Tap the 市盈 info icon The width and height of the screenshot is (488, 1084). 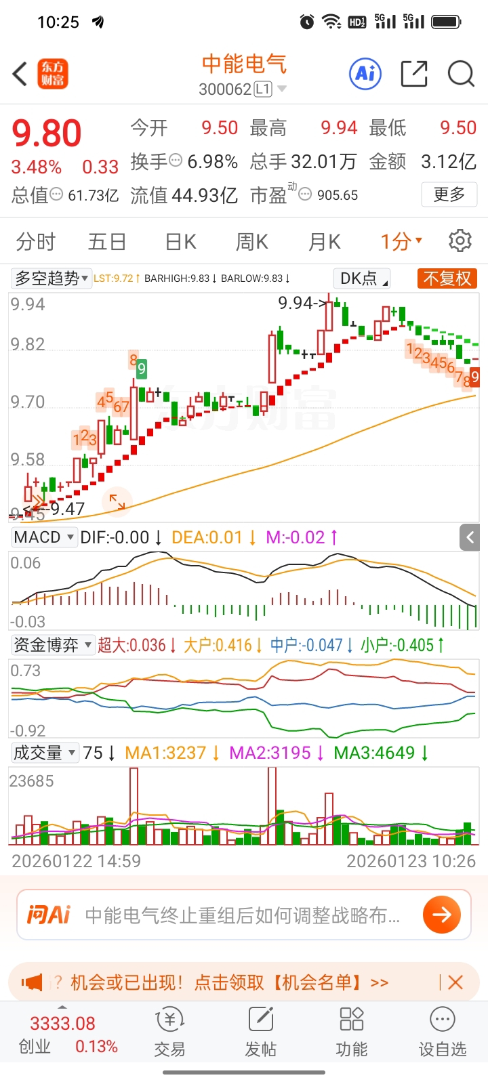click(x=305, y=195)
